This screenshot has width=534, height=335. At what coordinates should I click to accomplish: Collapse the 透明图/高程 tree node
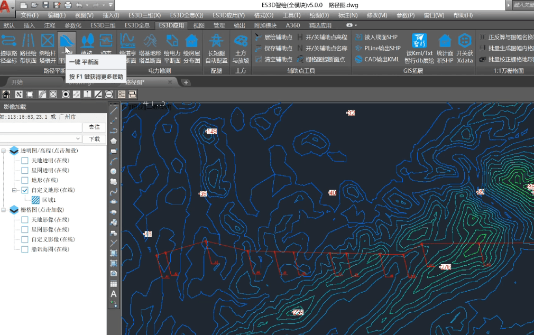[4, 151]
